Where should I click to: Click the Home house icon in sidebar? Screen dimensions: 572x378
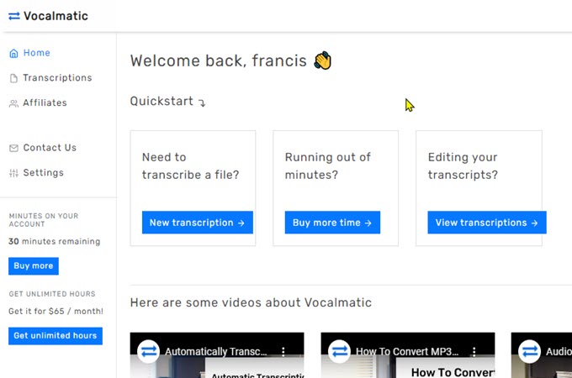click(x=13, y=54)
